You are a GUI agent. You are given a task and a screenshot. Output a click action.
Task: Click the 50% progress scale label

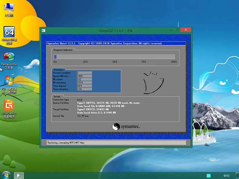click(115, 62)
